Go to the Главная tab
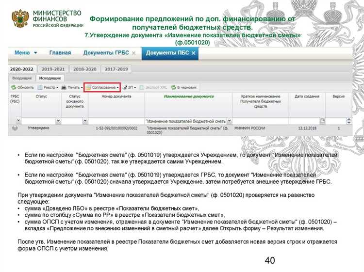 60,53
